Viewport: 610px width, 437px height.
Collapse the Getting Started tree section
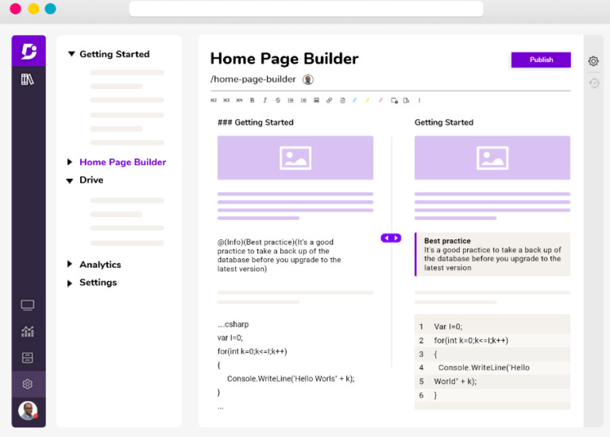pos(71,55)
